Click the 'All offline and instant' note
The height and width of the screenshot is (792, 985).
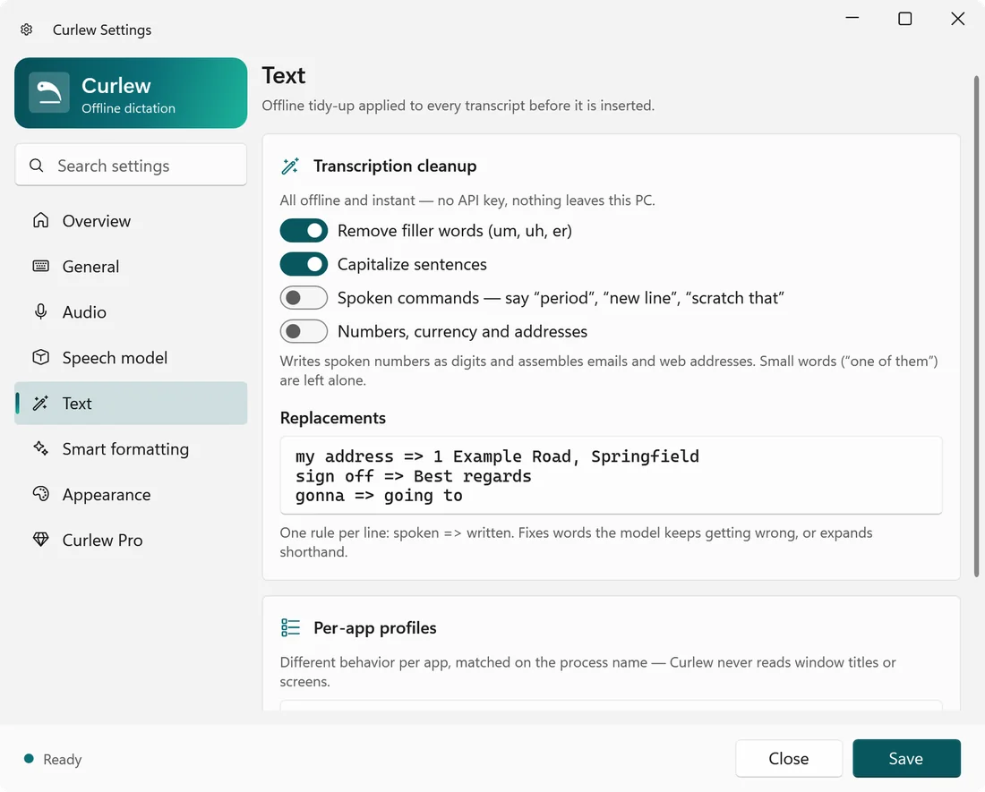[467, 200]
